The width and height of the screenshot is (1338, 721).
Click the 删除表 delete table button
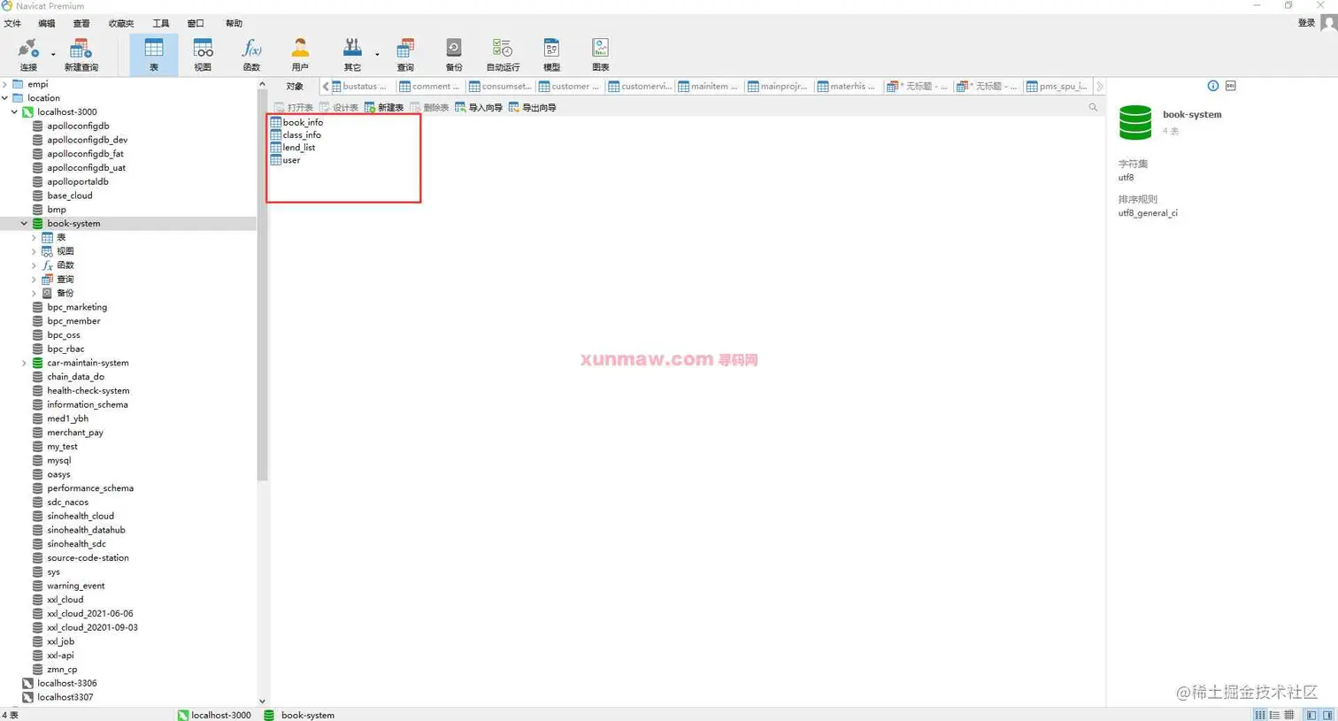pyautogui.click(x=429, y=108)
